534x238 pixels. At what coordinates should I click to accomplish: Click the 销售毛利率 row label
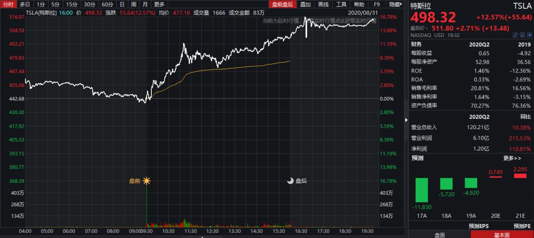click(424, 88)
